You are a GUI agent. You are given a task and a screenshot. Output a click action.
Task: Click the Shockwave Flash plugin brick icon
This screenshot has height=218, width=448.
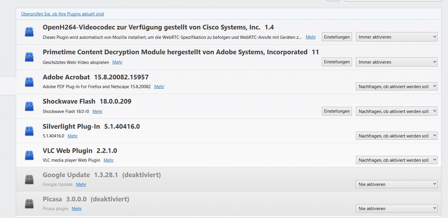pos(29,106)
